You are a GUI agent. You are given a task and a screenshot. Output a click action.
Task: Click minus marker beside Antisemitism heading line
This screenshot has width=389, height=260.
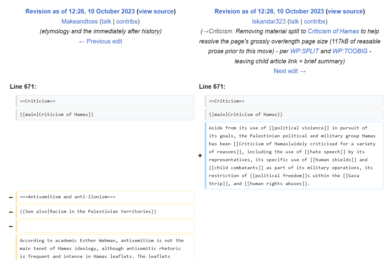coord(11,198)
